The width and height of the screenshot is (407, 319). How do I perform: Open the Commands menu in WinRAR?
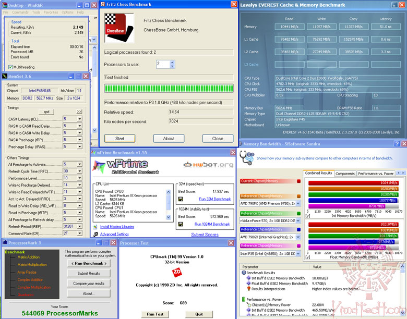(x=20, y=12)
